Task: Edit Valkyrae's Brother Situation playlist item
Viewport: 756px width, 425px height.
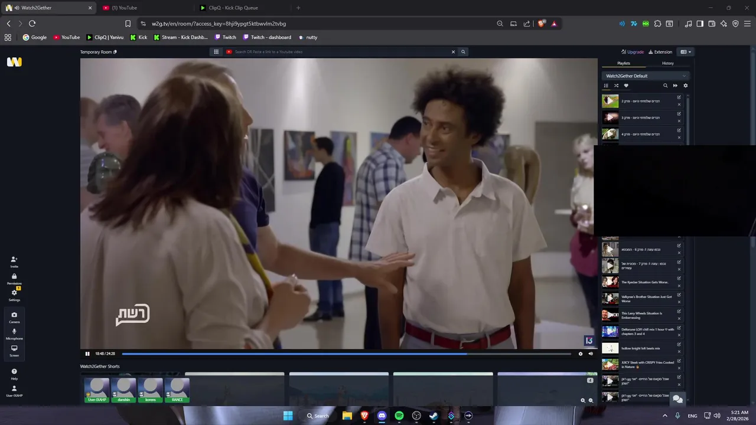Action: [679, 295]
